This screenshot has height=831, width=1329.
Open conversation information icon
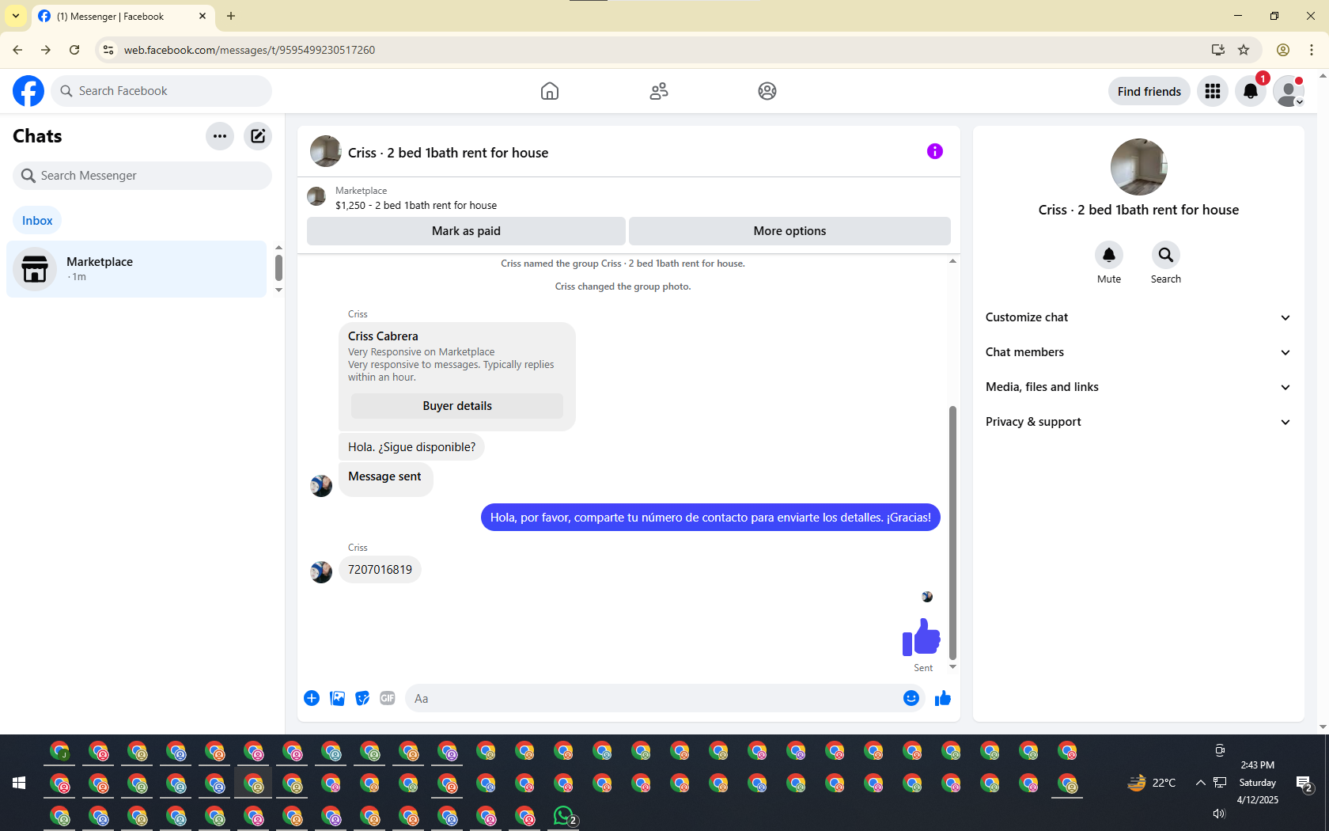935,151
